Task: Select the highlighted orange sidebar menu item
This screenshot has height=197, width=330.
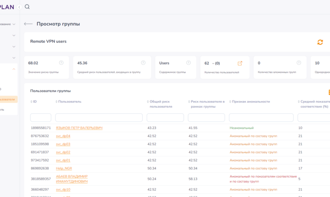Action: [x=8, y=99]
